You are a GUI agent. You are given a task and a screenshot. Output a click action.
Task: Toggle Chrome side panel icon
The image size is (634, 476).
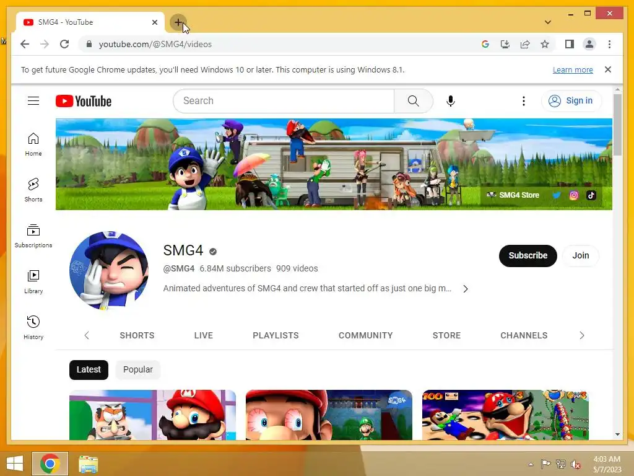pyautogui.click(x=570, y=44)
